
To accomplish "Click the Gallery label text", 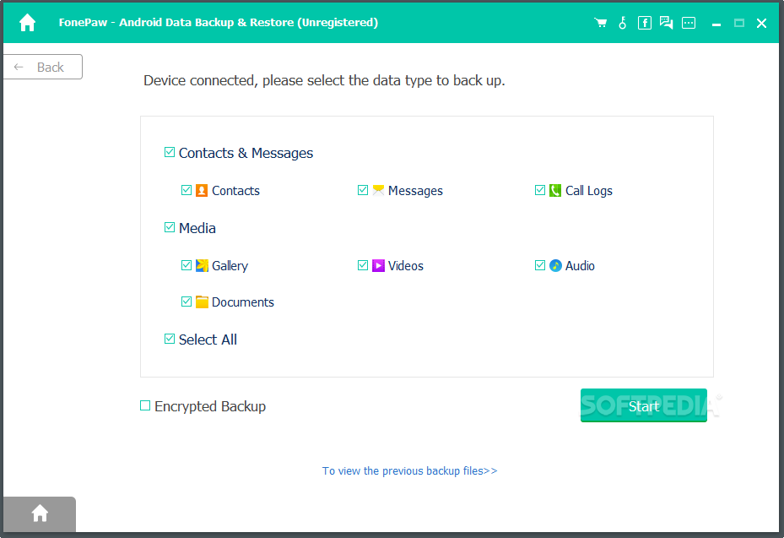I will click(230, 266).
